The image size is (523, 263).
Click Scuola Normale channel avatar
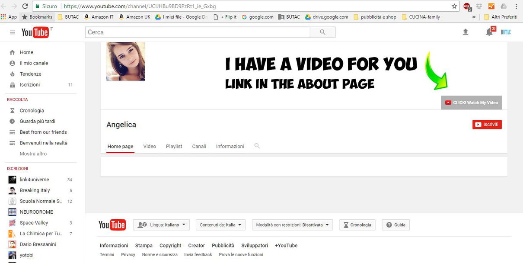tap(13, 201)
